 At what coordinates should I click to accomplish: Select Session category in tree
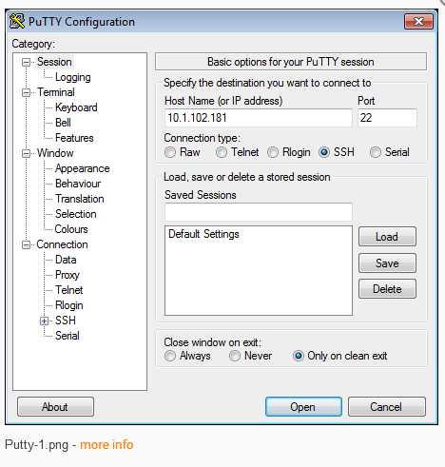click(54, 62)
